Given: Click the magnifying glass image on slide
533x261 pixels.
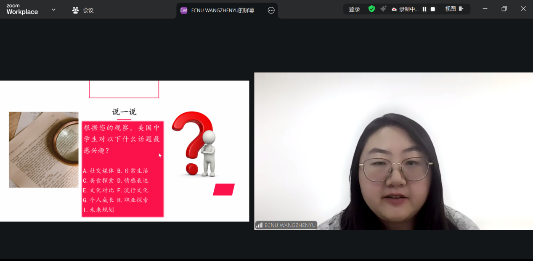Looking at the screenshot, I should click(44, 149).
